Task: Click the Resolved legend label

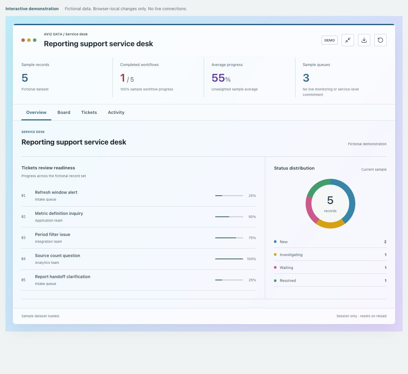Action: (288, 280)
